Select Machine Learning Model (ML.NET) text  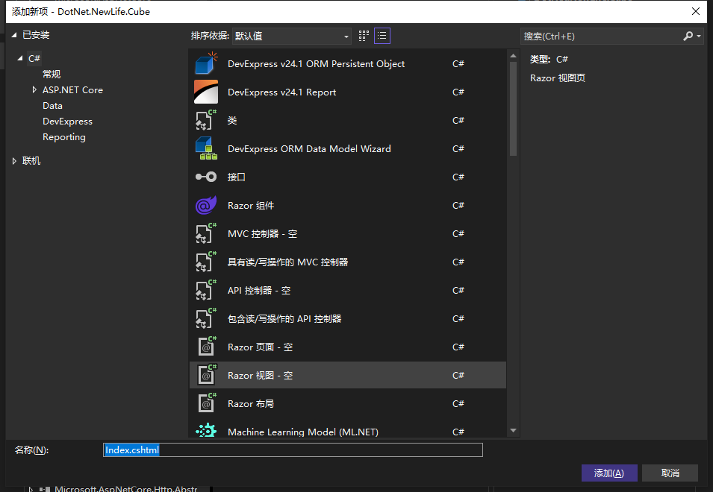click(303, 432)
